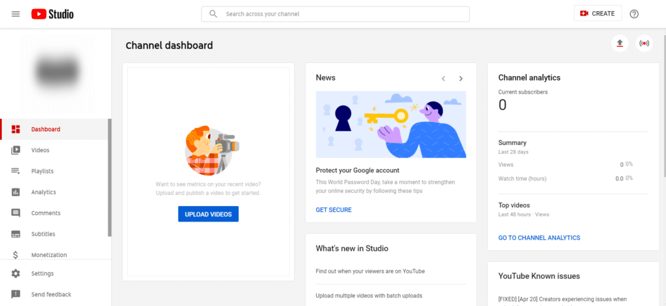Image resolution: width=666 pixels, height=306 pixels.
Task: Click the Playlists list icon
Action: (16, 171)
